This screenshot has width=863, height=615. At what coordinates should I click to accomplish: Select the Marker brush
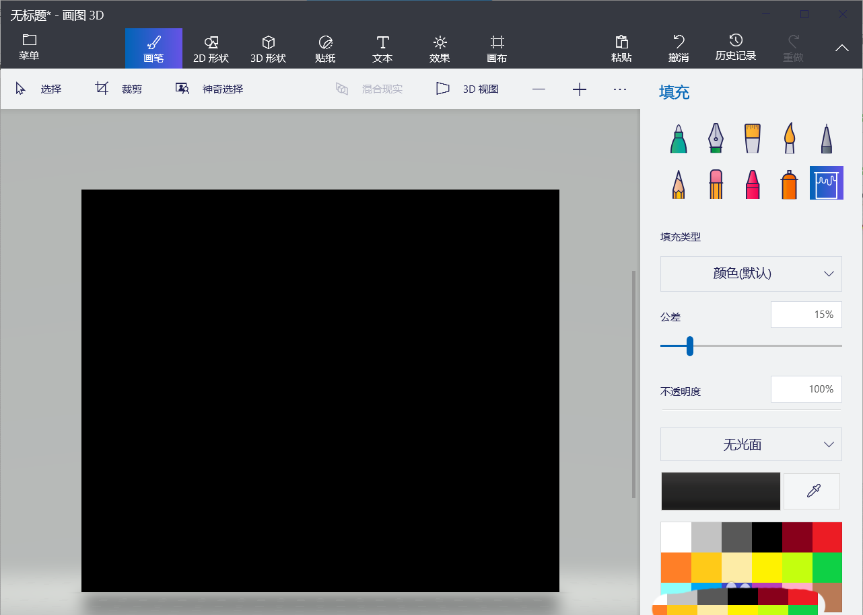pyautogui.click(x=678, y=139)
